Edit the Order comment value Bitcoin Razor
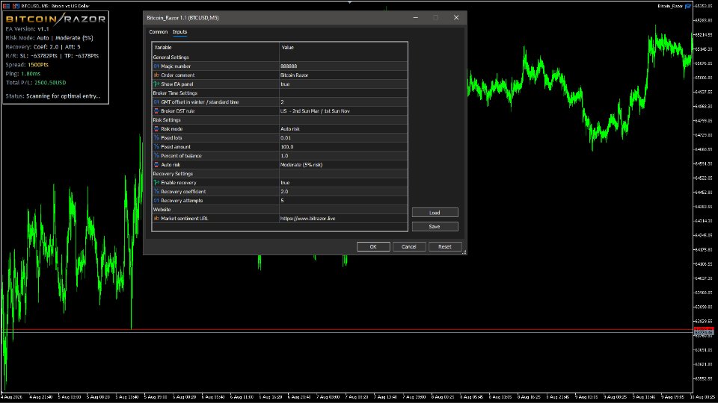 pyautogui.click(x=343, y=75)
